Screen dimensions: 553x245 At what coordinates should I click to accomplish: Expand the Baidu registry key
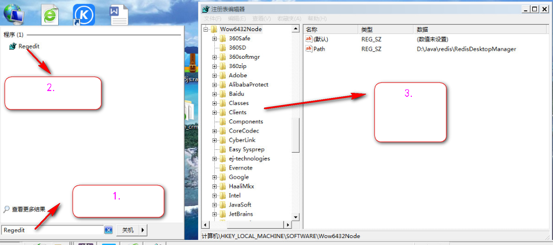[x=214, y=94]
